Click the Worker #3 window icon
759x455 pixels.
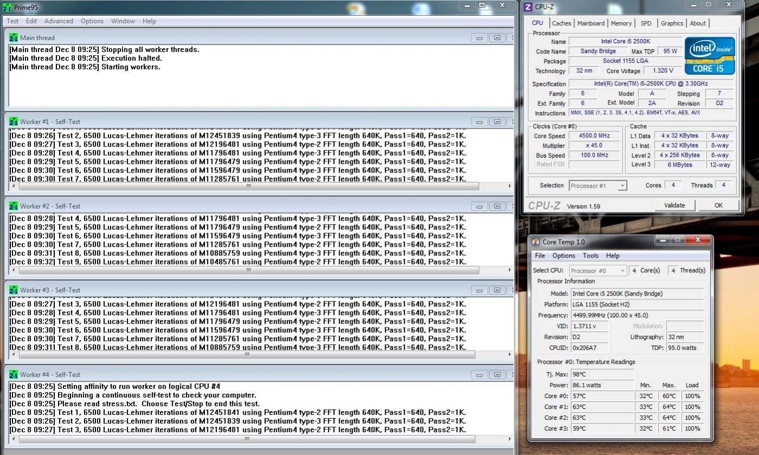(14, 290)
